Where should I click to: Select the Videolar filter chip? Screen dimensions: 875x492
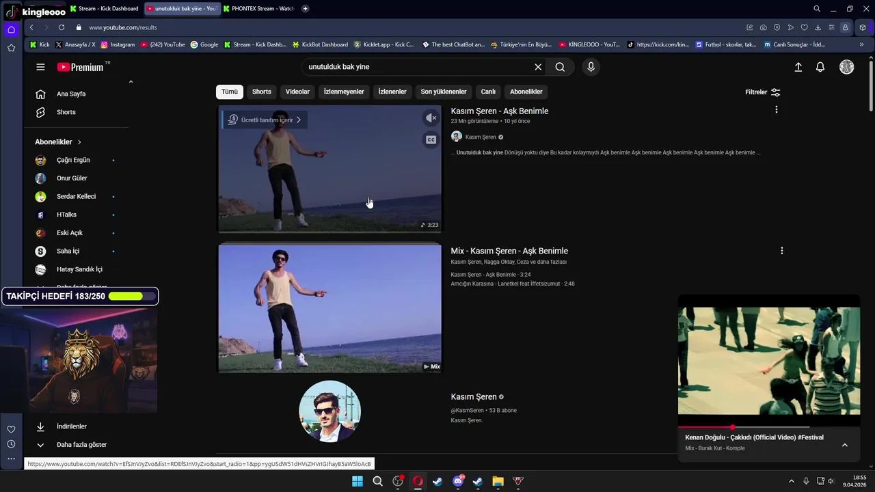297,92
